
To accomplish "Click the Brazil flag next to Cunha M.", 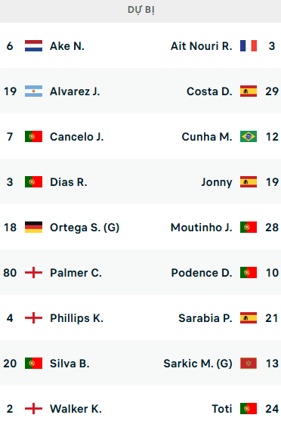I will [x=249, y=137].
